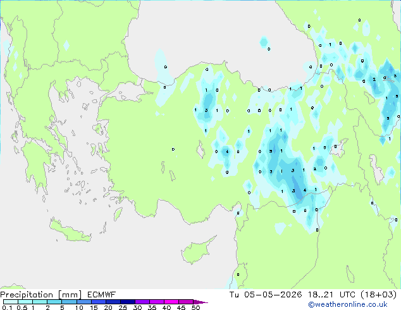Viewport: 401px width, 310px height.
Task: Click the 'ECMWF' model label
Action: [102, 295]
